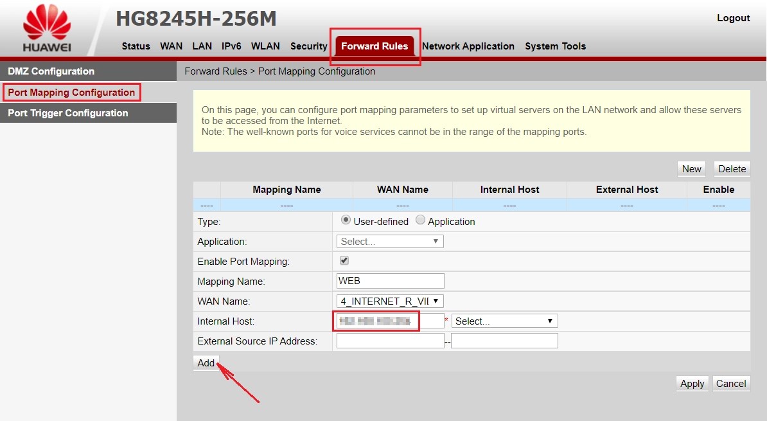This screenshot has width=767, height=421.
Task: Open the Security menu
Action: click(308, 46)
